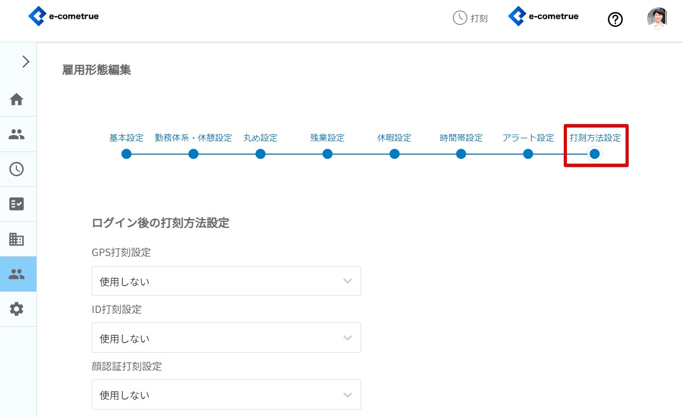Open the アラート設定 step

528,154
